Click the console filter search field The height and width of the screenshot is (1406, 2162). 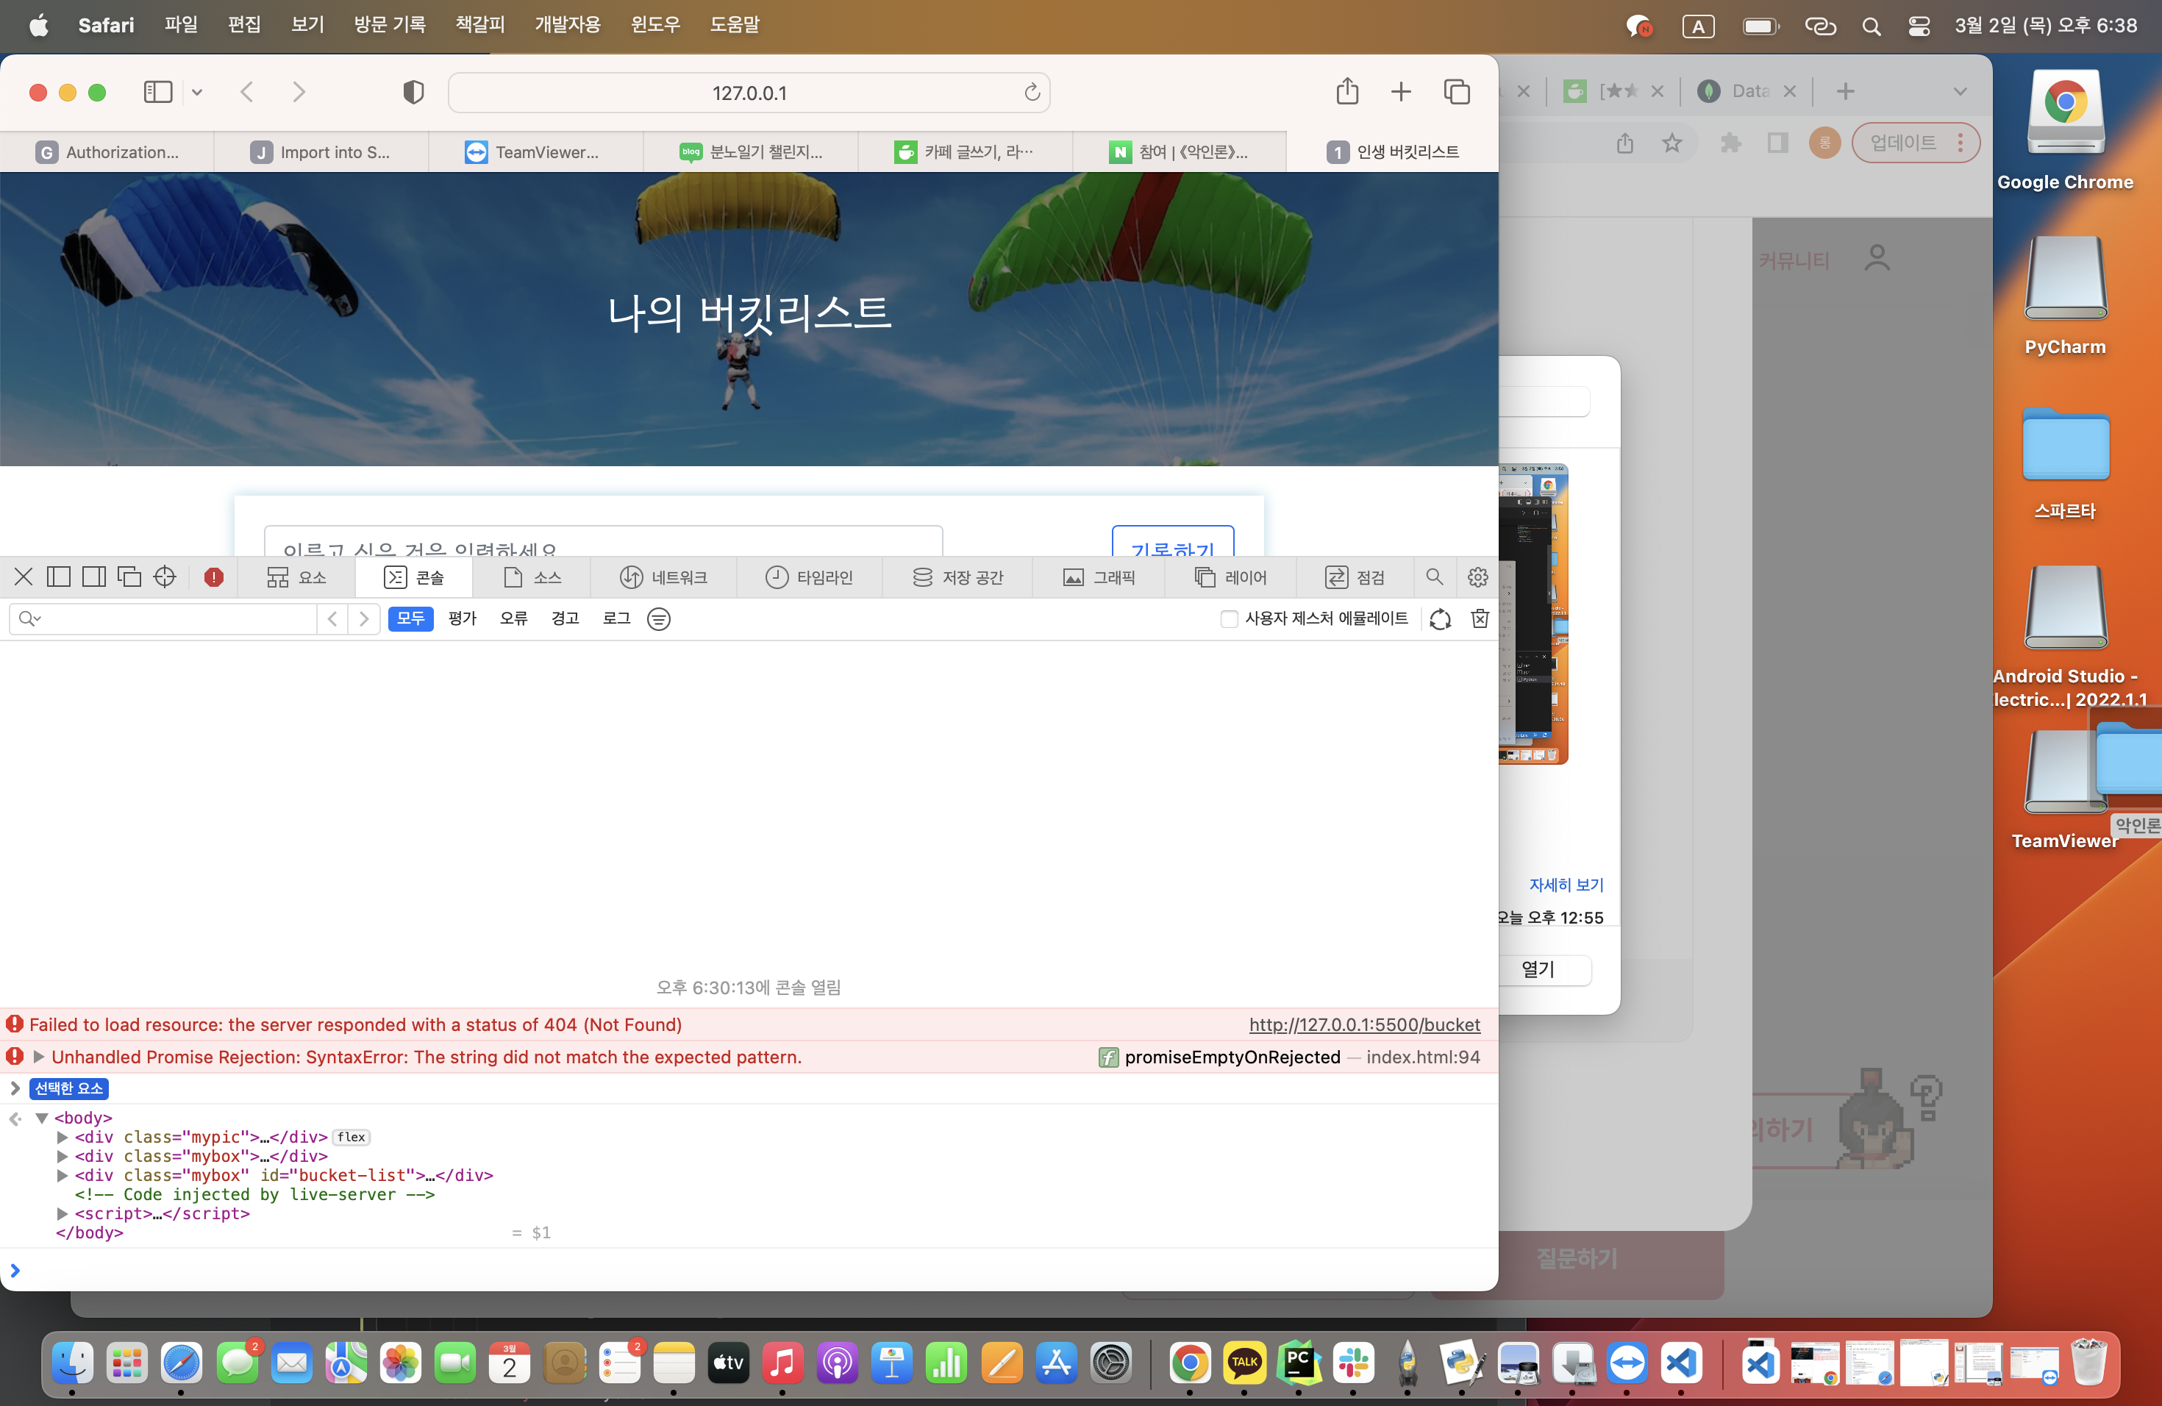pos(163,618)
